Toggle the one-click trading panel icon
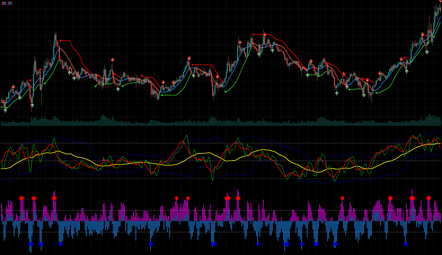This screenshot has width=442, height=255. point(10,3)
